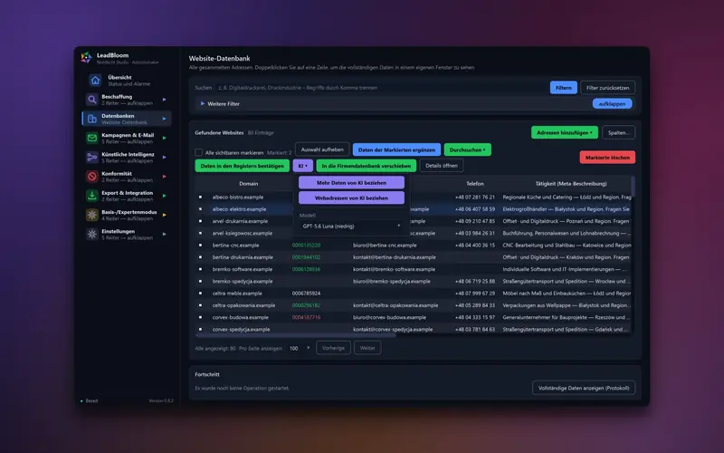724x453 pixels.
Task: Click the Filter zurücksetzen button
Action: [x=607, y=87]
